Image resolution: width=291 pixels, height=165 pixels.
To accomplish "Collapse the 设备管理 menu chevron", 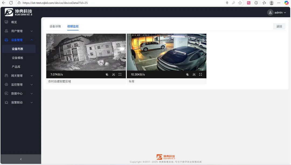I will pyautogui.click(x=32, y=40).
